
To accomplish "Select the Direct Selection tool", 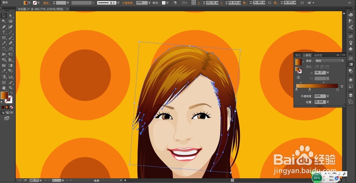I will tap(11, 16).
